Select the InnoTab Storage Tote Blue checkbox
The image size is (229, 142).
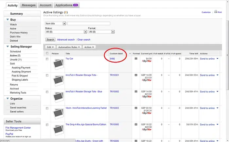(x=47, y=92)
